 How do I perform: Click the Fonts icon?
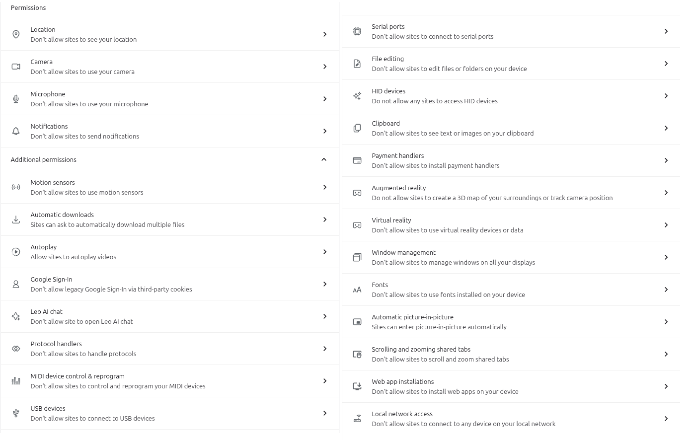357,290
